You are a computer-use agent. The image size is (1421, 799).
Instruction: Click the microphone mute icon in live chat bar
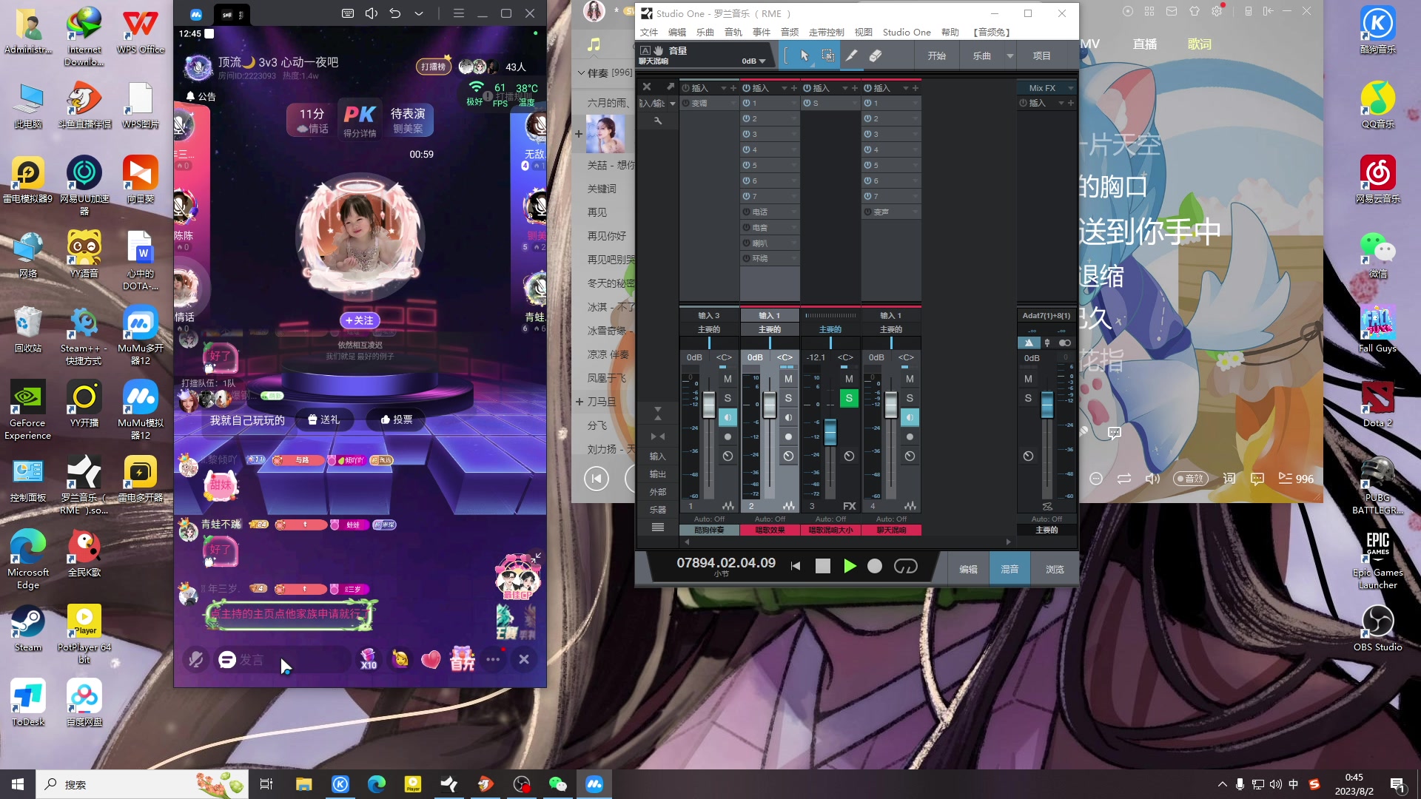coord(195,659)
